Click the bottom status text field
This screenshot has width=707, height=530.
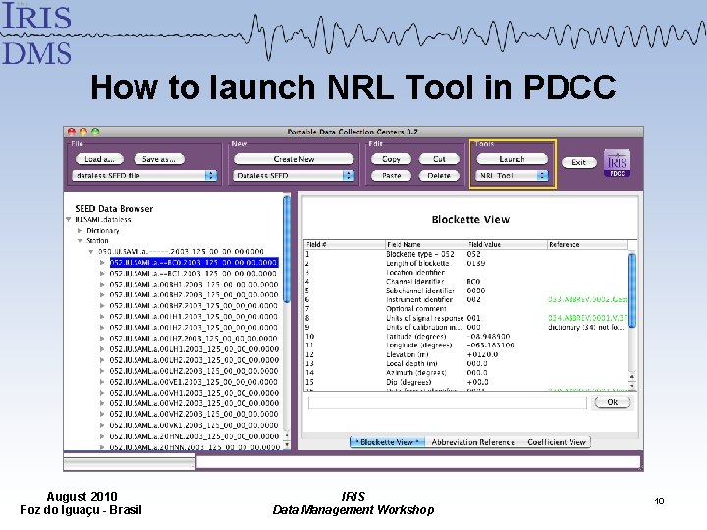point(418,462)
